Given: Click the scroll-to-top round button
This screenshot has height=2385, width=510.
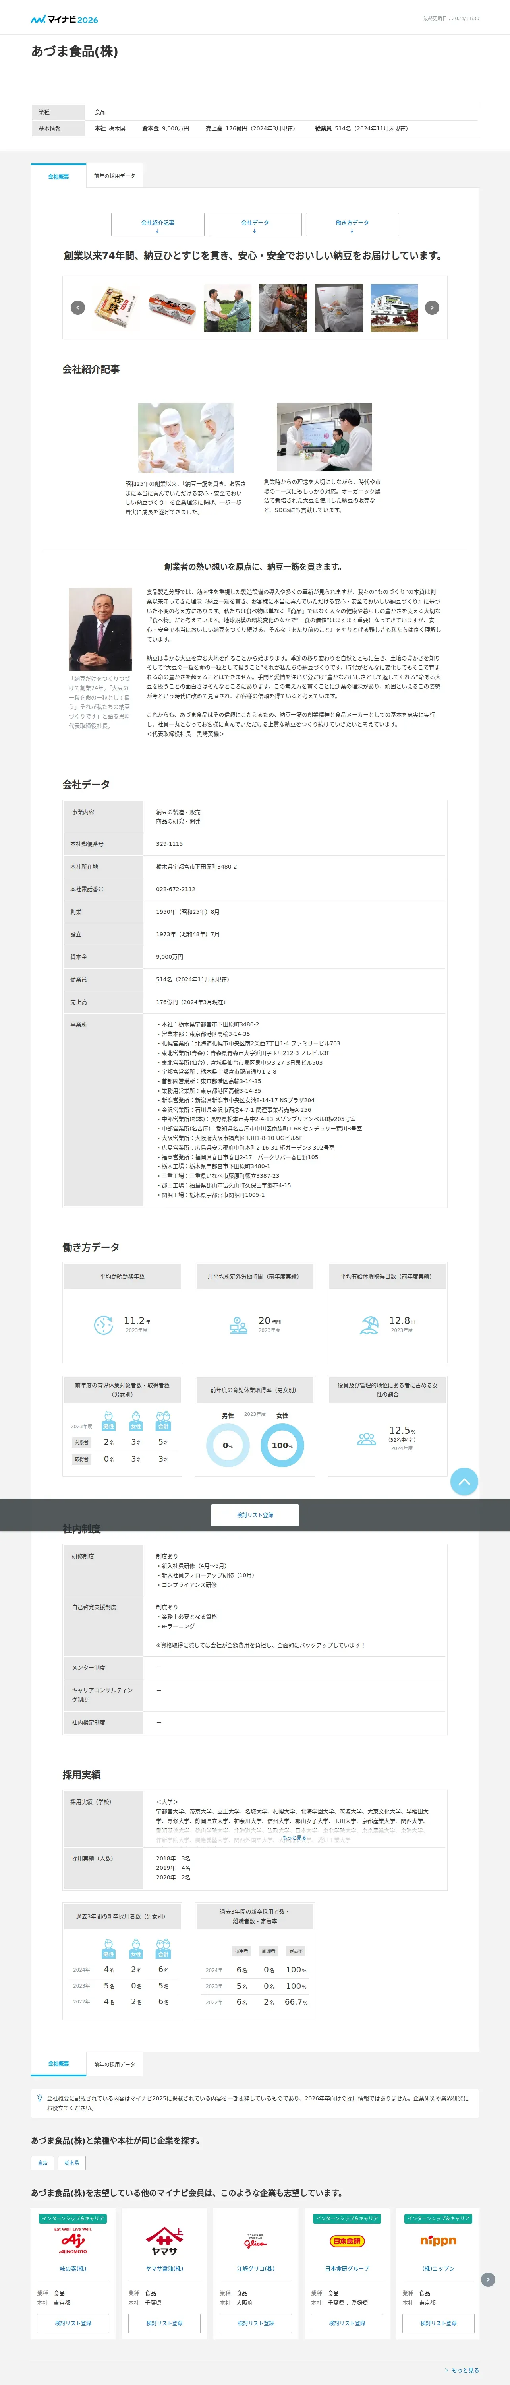Looking at the screenshot, I should point(464,1481).
